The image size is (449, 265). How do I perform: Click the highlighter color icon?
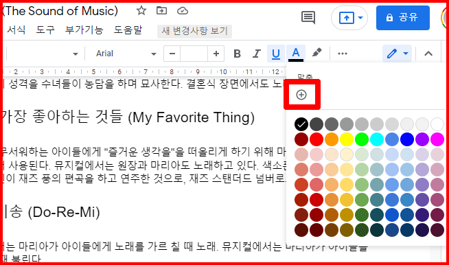(316, 53)
